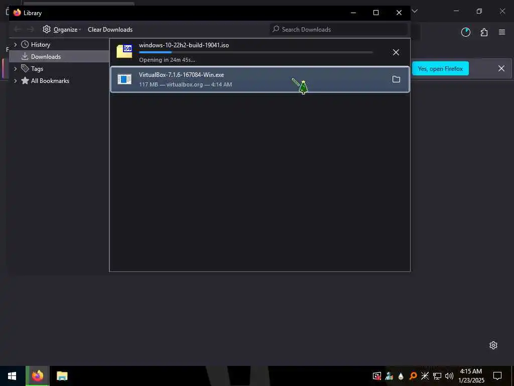Screen dimensions: 514x386
Task: Minimize the Library window
Action: coord(353,13)
